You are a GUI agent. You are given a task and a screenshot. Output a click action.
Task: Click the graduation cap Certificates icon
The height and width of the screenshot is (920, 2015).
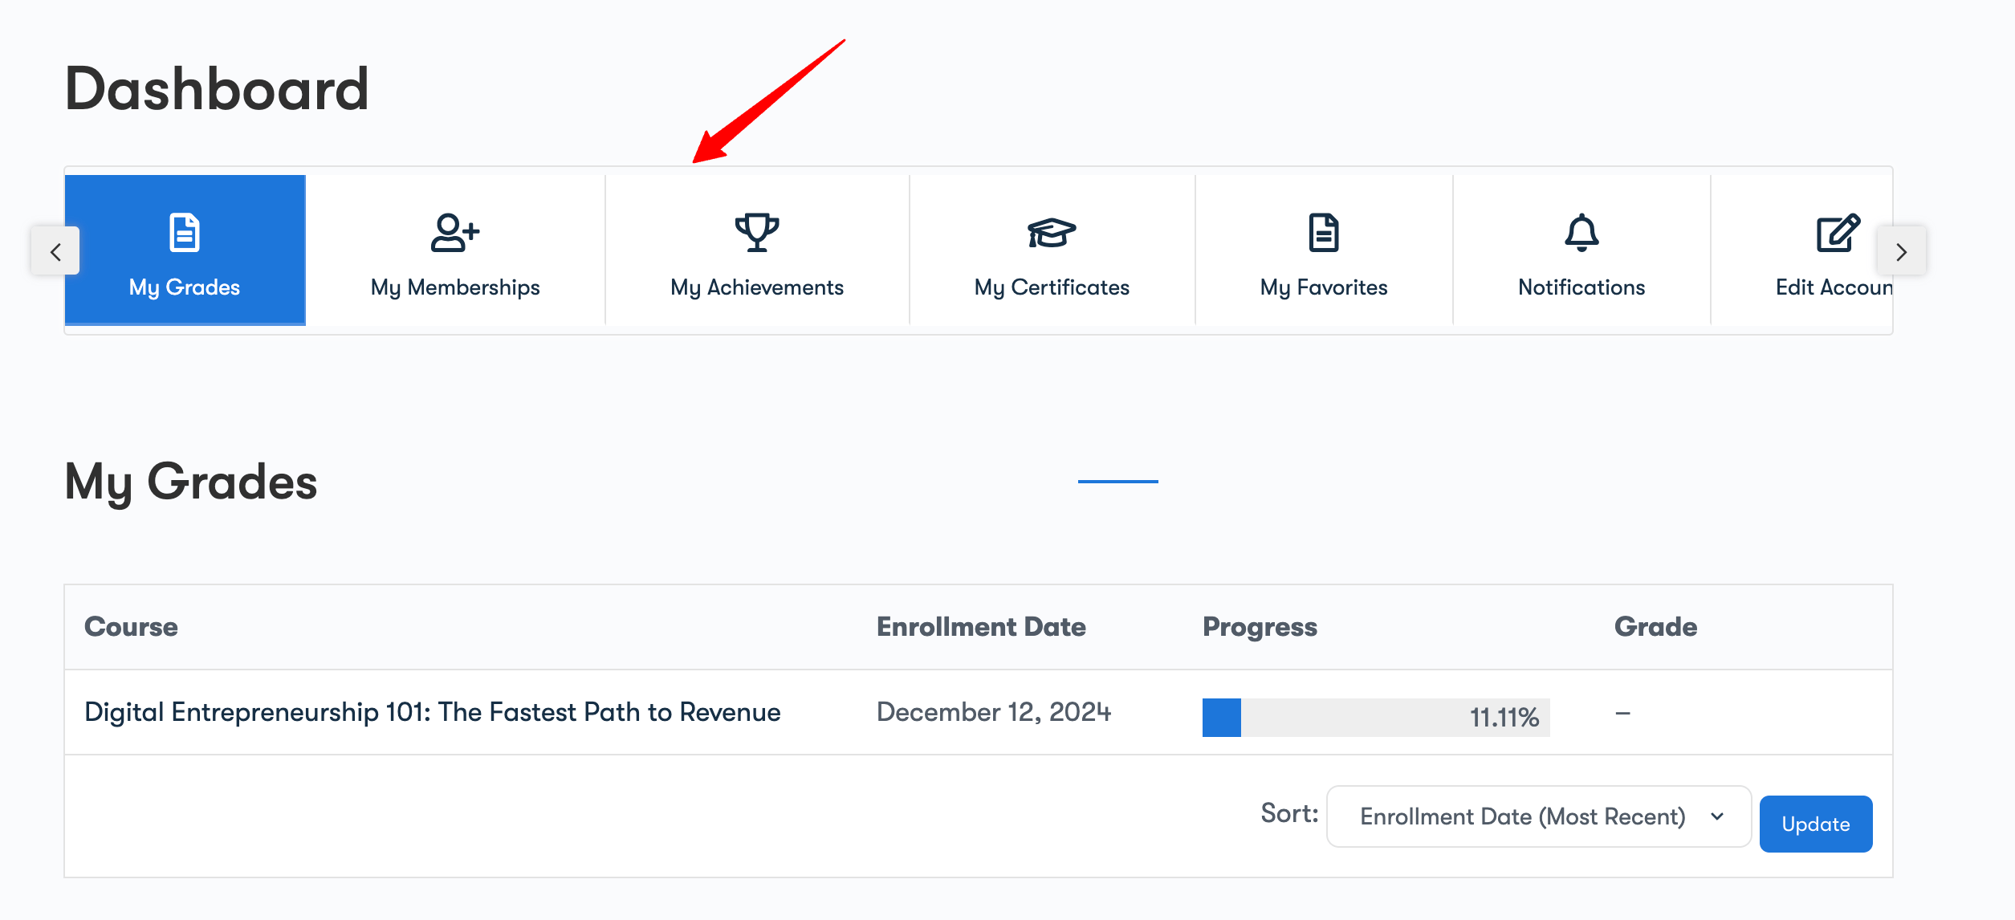(1052, 233)
